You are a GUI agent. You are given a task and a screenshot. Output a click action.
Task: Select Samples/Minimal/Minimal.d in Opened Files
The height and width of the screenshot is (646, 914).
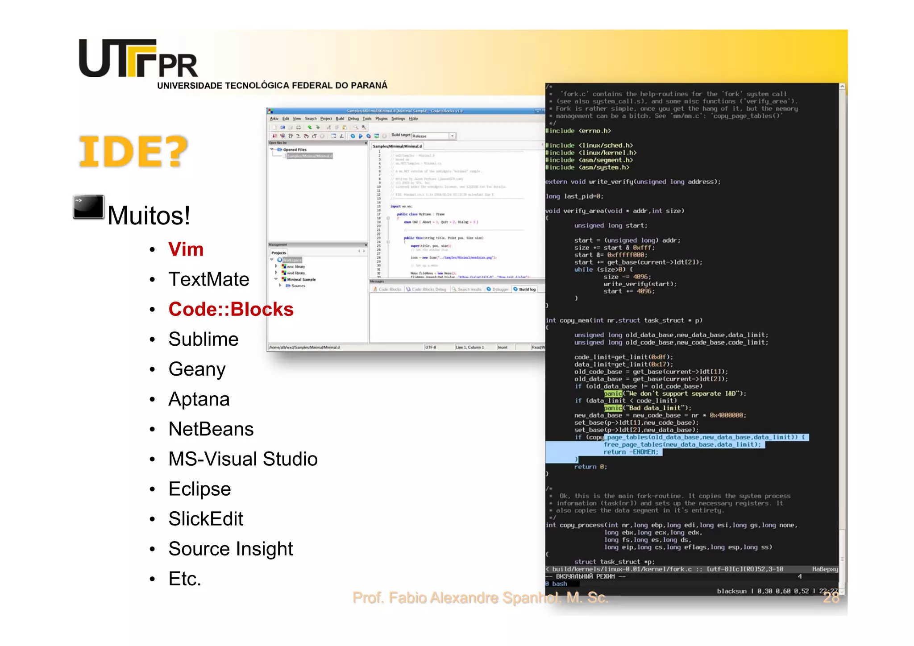[x=309, y=156]
